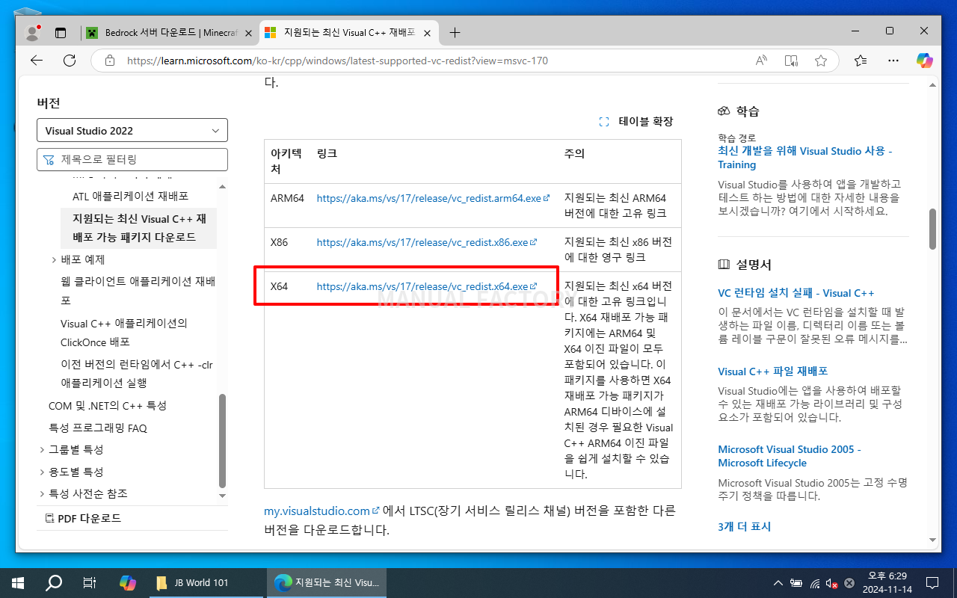Click the sidebar scroll up arrow

(222, 185)
